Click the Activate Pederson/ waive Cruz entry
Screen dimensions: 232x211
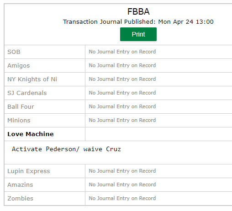66,149
